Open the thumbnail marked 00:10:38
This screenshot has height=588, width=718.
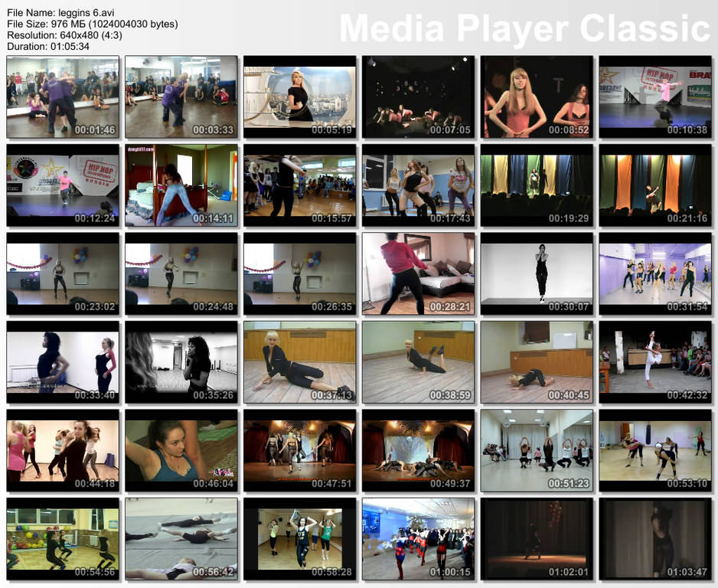(654, 96)
